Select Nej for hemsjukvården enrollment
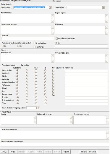 (x=18, y=46)
